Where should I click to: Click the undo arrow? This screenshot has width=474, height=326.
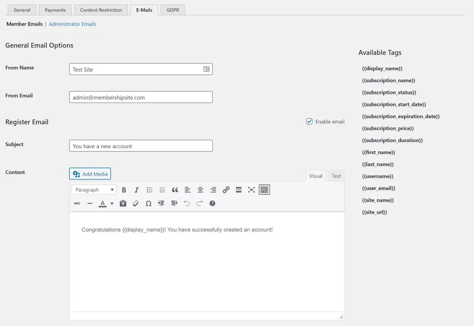[x=187, y=204]
